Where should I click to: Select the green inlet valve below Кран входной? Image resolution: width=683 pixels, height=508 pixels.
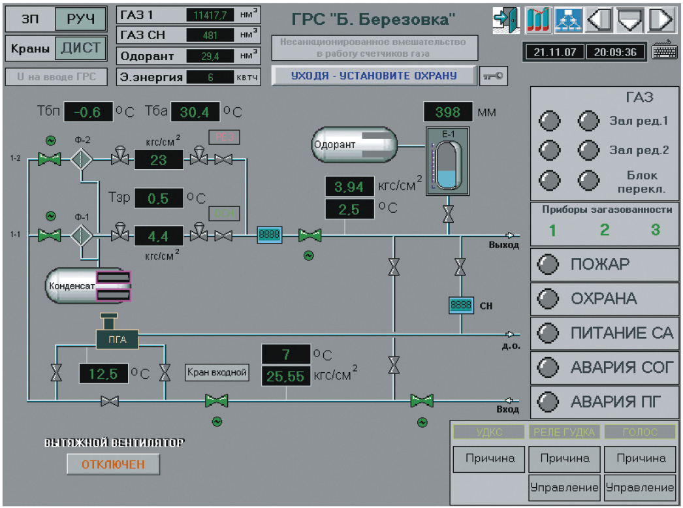point(217,400)
